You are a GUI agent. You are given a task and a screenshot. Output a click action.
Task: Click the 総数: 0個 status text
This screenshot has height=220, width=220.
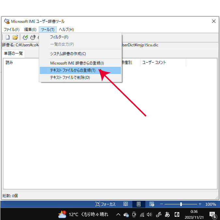(10, 196)
